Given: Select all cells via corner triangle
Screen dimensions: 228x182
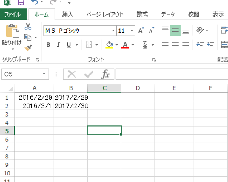Looking at the screenshot, I should click(x=11, y=88).
